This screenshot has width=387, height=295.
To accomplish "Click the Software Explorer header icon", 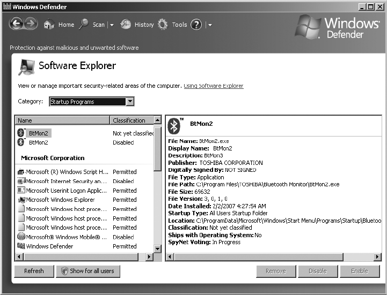I will click(x=26, y=67).
